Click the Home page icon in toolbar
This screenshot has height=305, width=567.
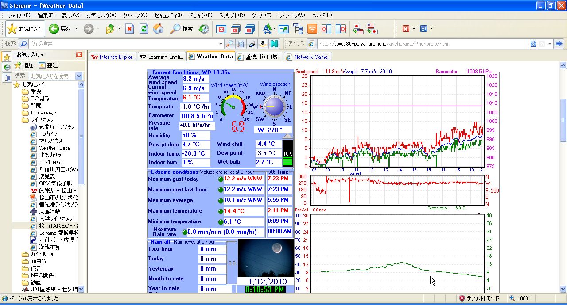tap(158, 29)
